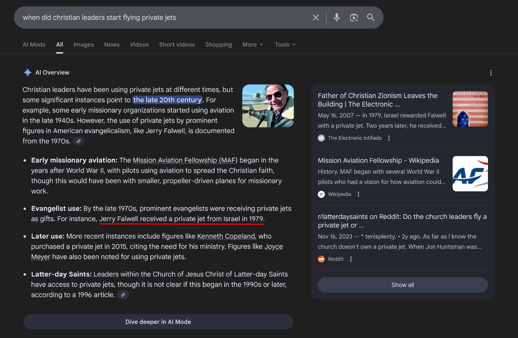Open the Tools dropdown
Screen dimensions: 518x338
tap(285, 45)
